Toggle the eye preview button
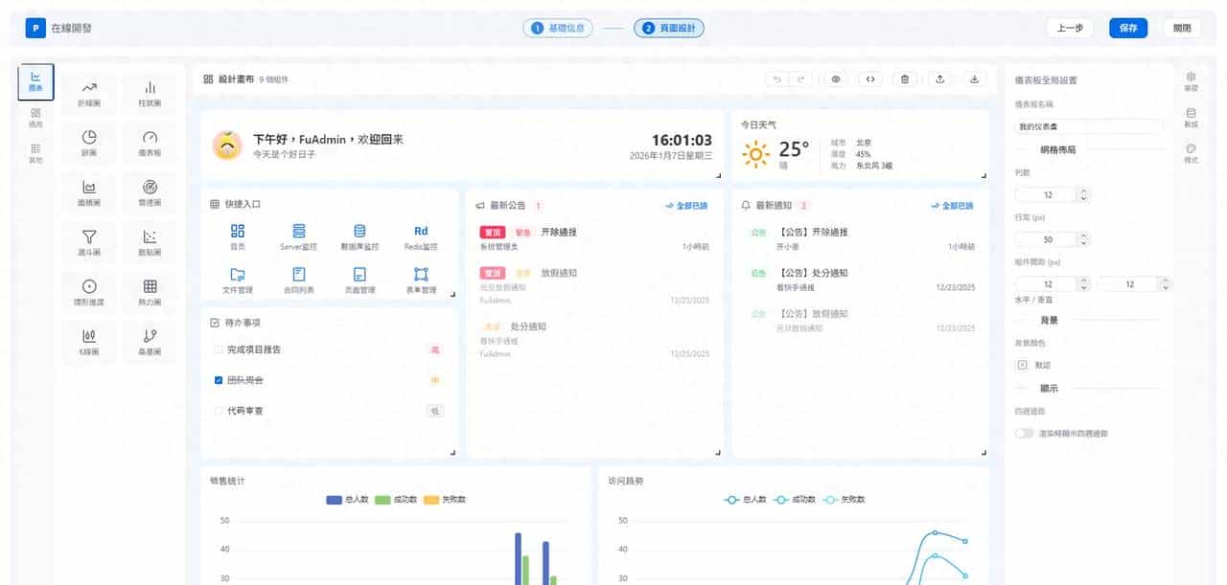This screenshot has width=1227, height=585. [x=835, y=79]
